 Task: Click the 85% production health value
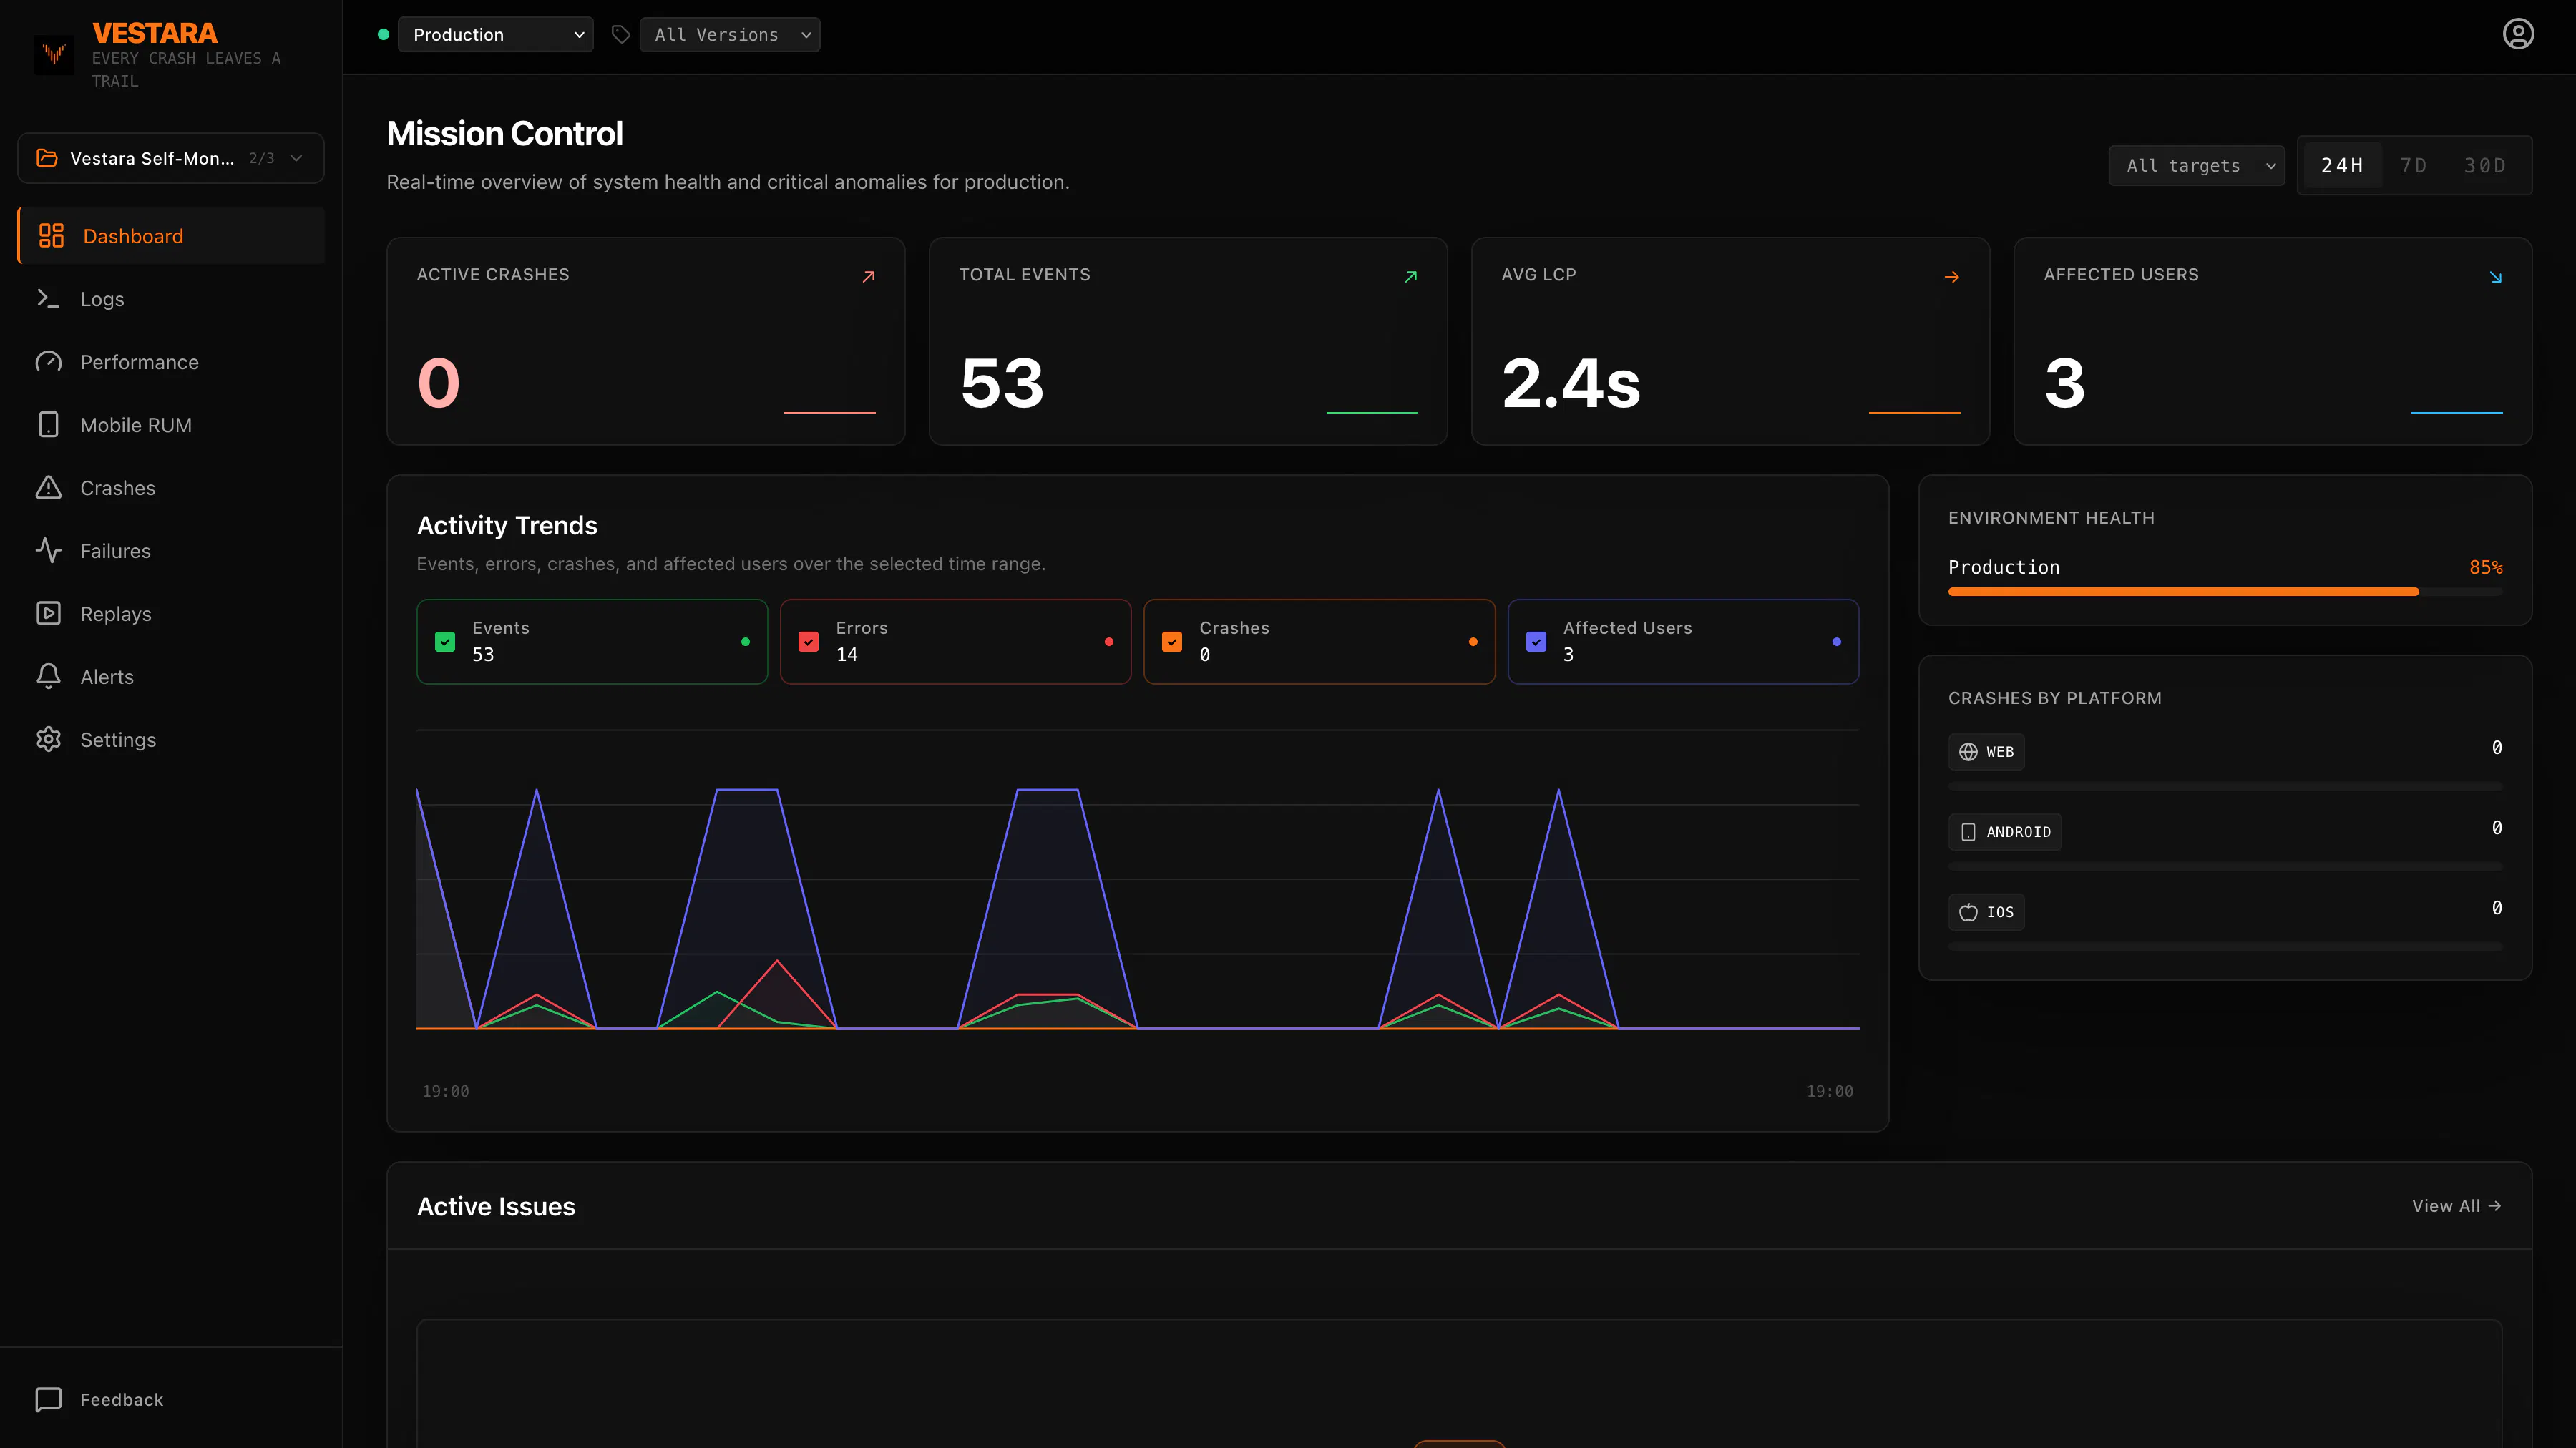(x=2486, y=567)
